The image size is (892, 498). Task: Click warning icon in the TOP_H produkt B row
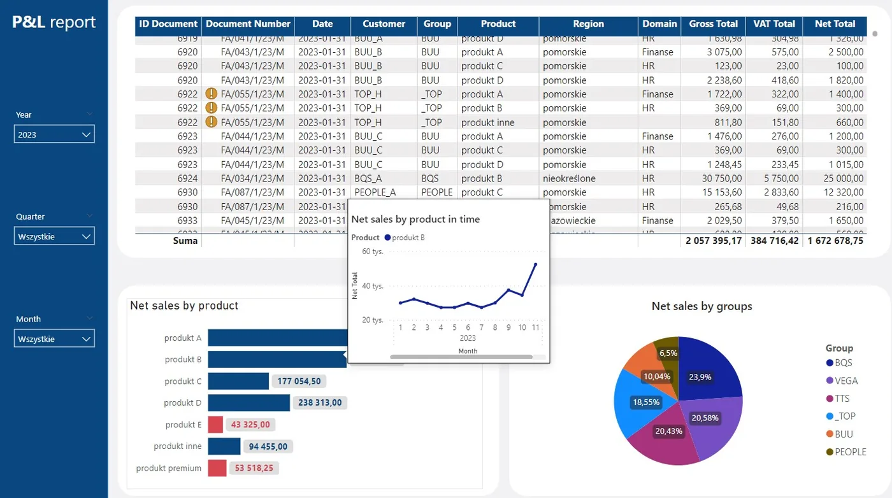[211, 108]
